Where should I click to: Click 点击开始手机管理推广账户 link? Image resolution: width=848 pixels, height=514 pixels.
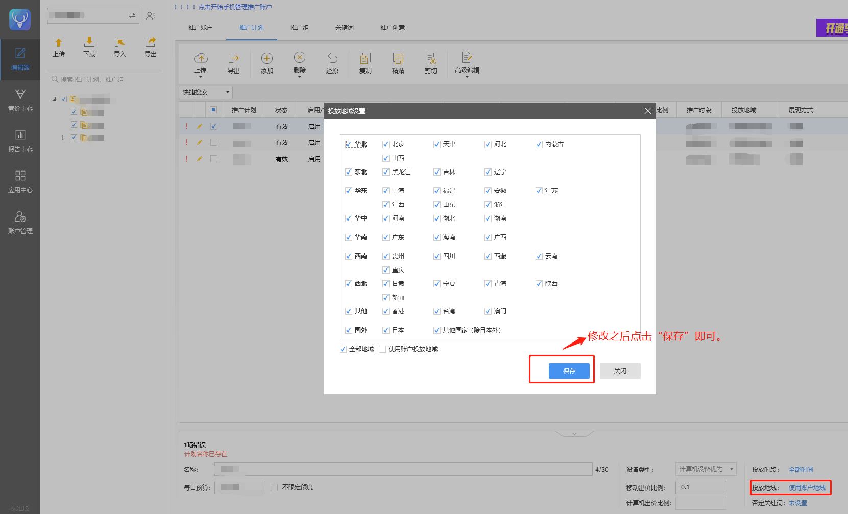click(x=235, y=7)
